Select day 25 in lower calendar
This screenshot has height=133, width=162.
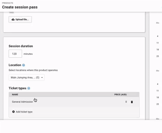pos(158,104)
